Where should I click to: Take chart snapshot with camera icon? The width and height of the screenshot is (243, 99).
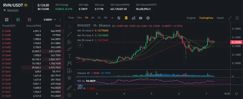click(141, 18)
